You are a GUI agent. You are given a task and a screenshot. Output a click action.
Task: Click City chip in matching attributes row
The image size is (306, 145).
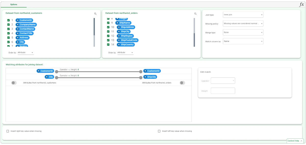click(x=49, y=77)
